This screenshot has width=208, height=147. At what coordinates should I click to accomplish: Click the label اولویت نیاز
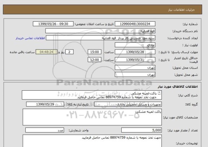190,45
